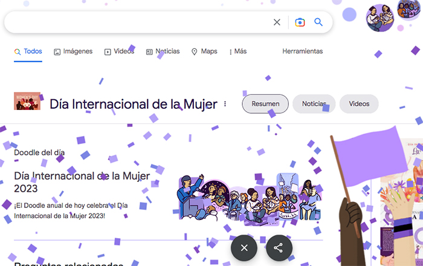The height and width of the screenshot is (266, 423).
Task: Open the Maps tab
Action: pos(204,51)
